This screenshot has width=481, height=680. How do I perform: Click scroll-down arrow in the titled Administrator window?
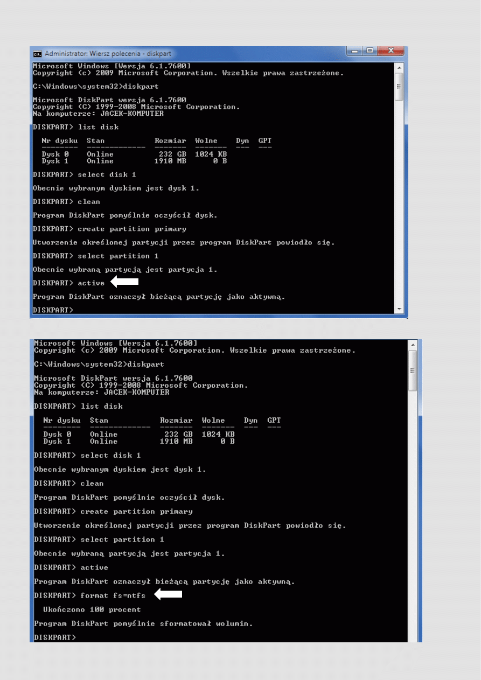pyautogui.click(x=399, y=309)
